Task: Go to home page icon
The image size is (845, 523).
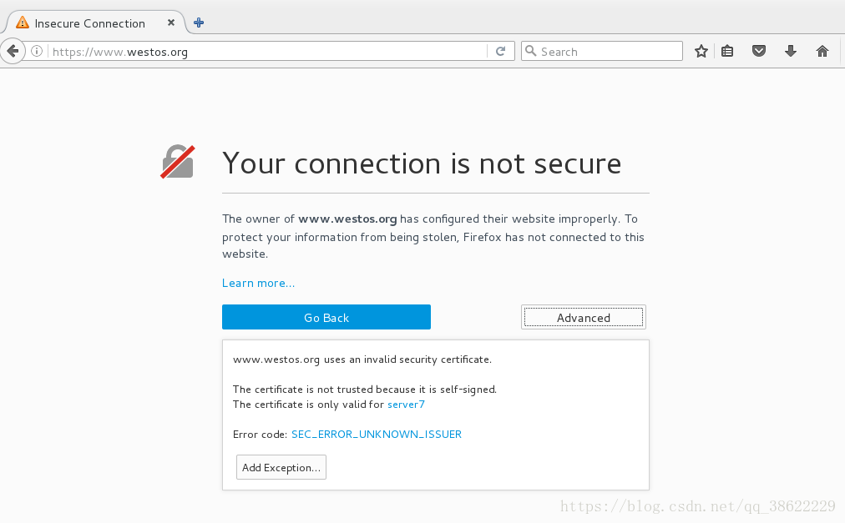Action: click(822, 51)
